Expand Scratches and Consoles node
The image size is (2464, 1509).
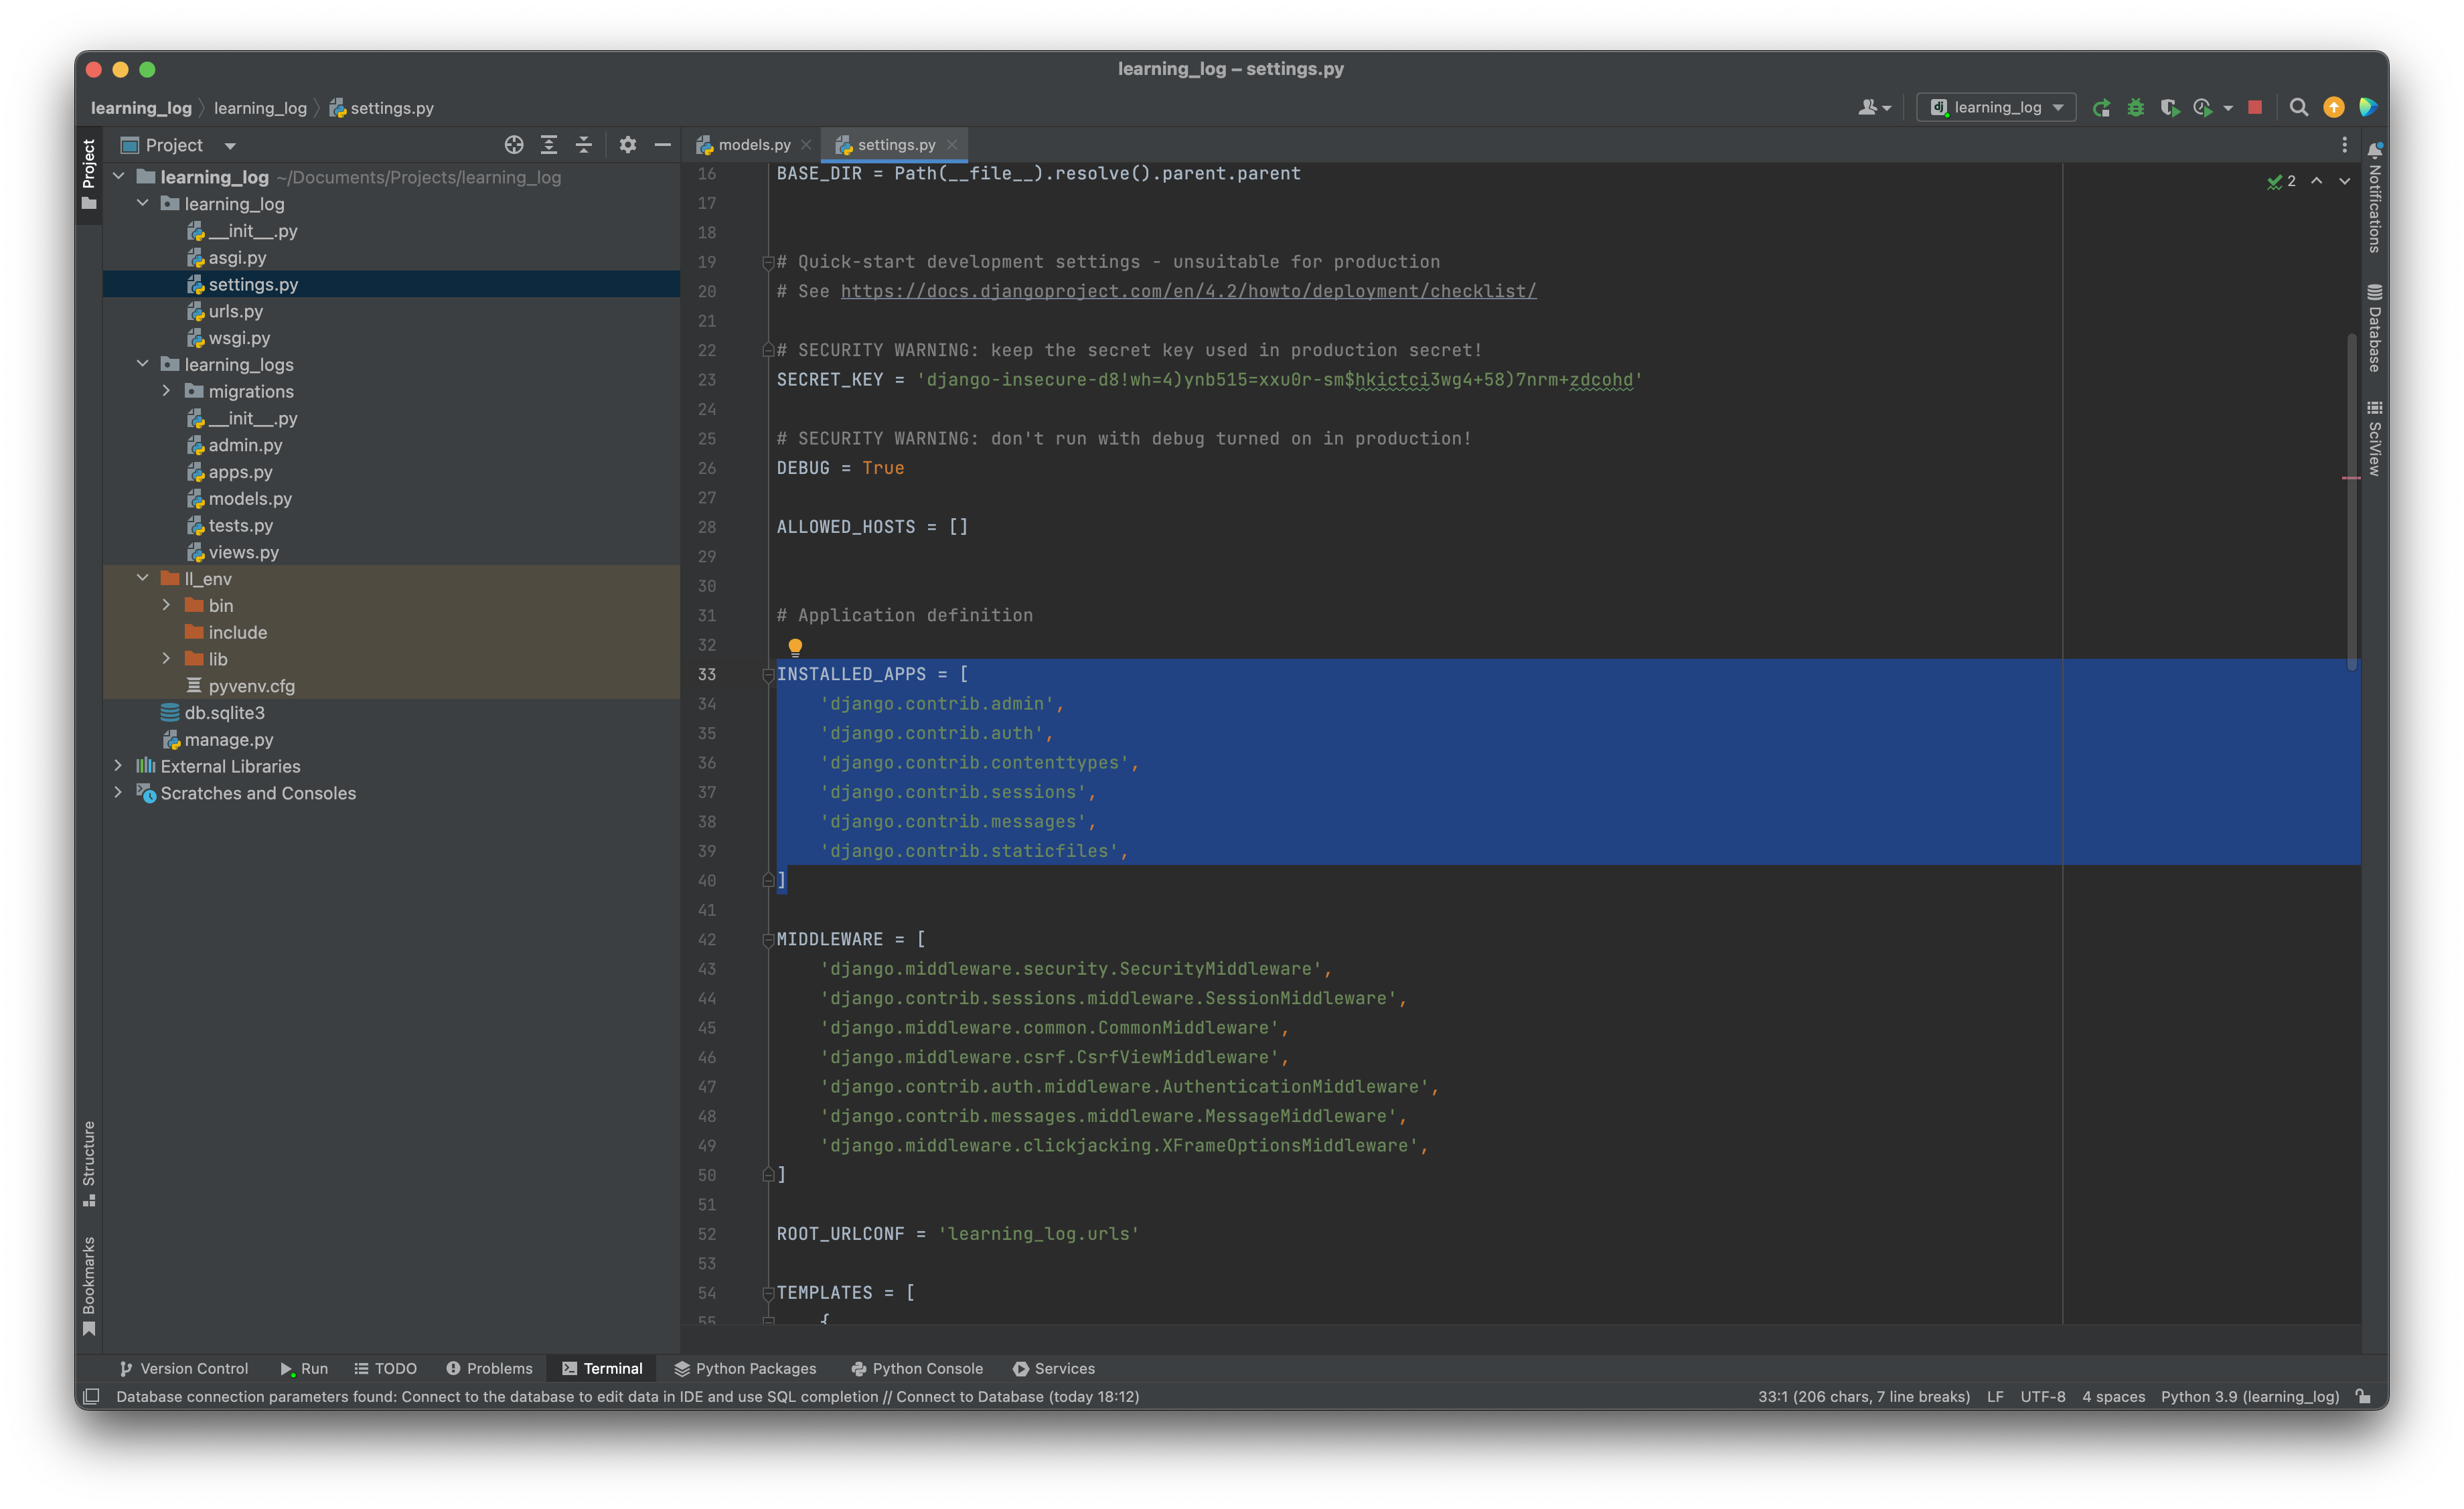point(119,792)
